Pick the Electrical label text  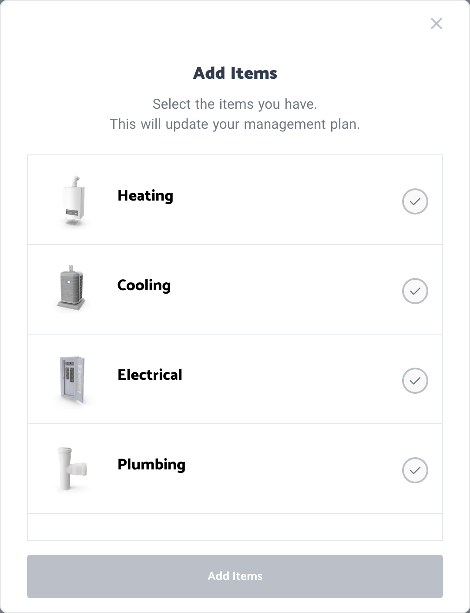coord(150,375)
